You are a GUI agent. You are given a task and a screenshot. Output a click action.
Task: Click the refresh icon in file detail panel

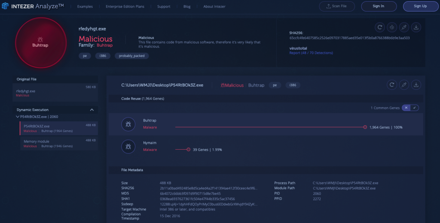(392, 84)
